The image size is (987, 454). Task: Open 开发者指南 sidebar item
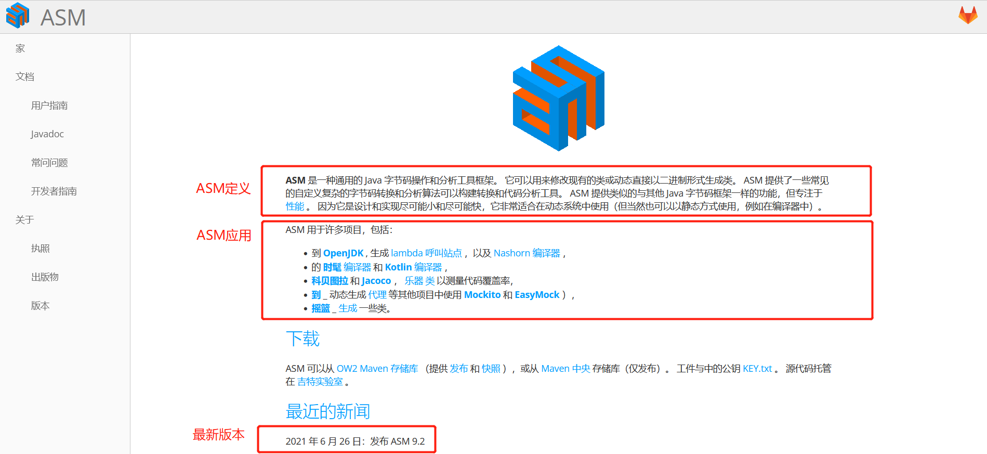point(54,191)
